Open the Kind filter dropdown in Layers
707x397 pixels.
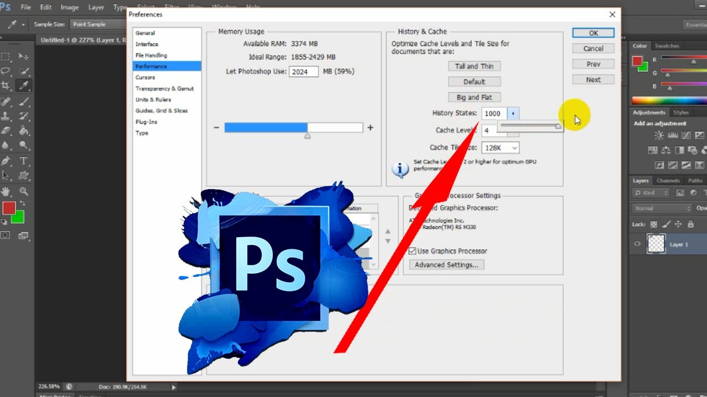(x=651, y=193)
